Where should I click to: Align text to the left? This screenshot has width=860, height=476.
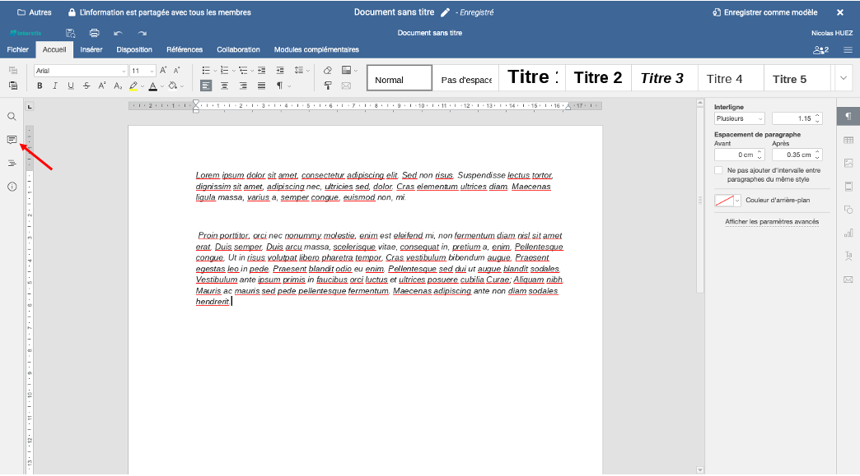click(x=206, y=85)
